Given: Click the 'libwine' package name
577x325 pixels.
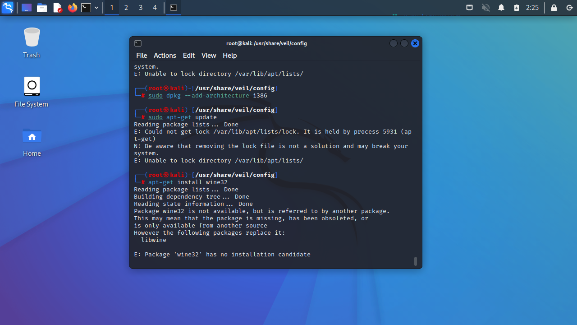Looking at the screenshot, I should (x=154, y=240).
